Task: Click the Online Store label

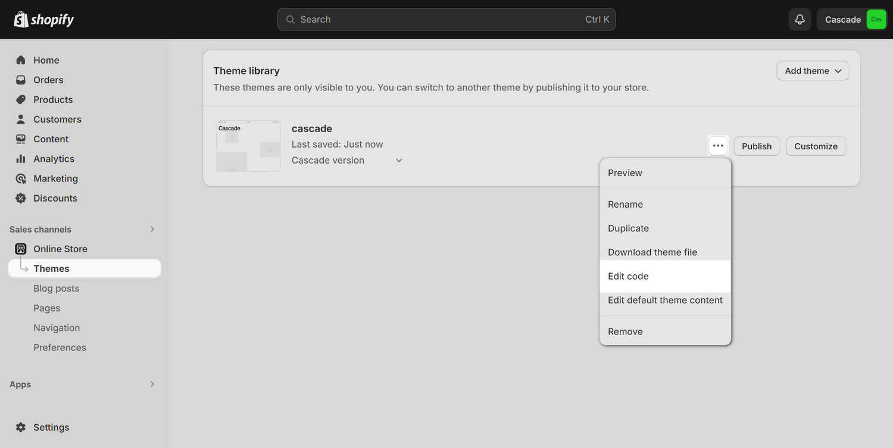Action: click(60, 249)
